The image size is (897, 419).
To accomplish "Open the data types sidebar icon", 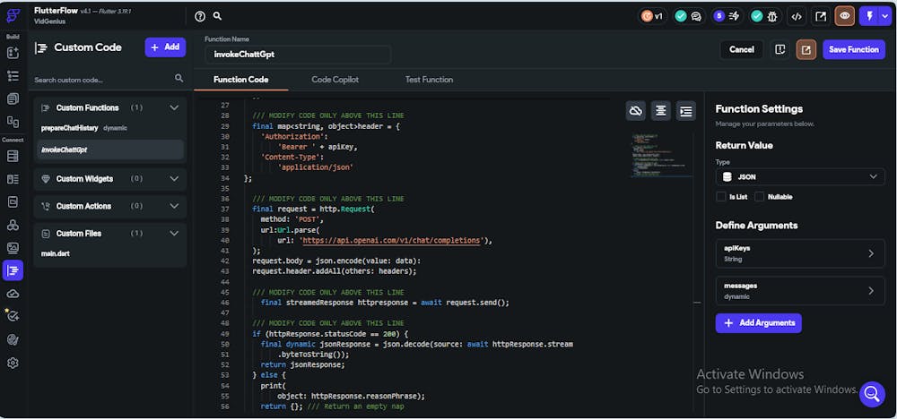I will click(13, 179).
